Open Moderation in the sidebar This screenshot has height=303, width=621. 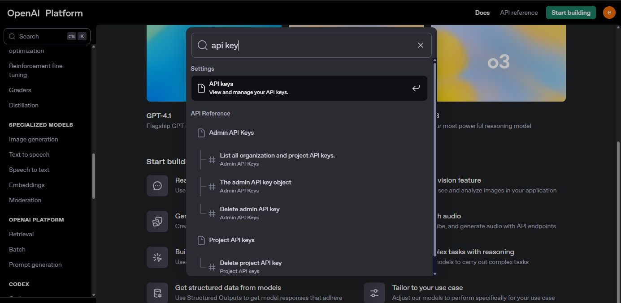tap(25, 200)
